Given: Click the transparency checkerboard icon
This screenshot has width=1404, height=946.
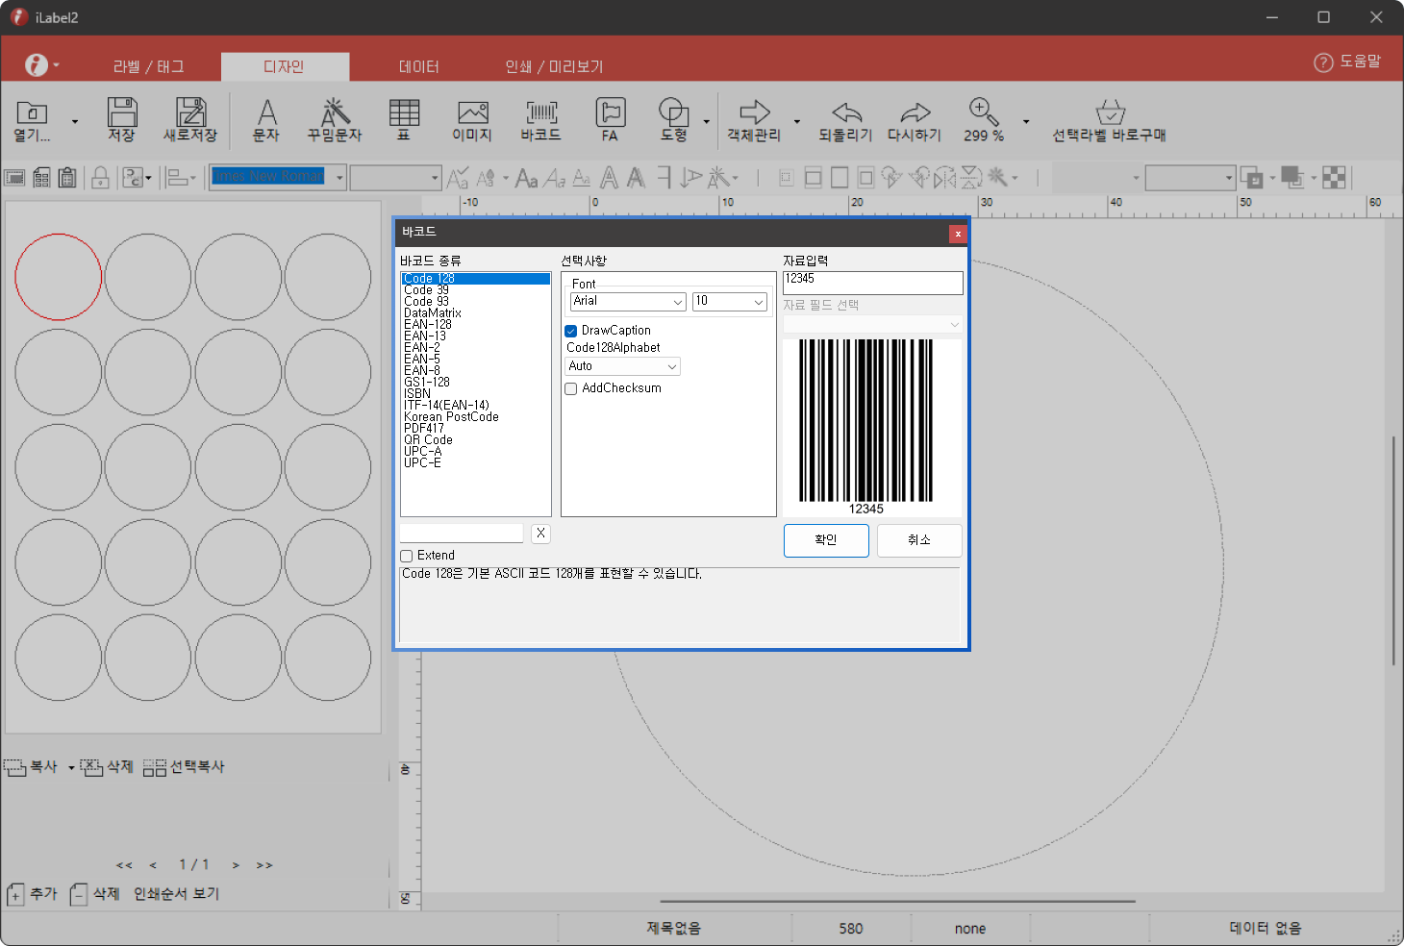Looking at the screenshot, I should pyautogui.click(x=1334, y=177).
